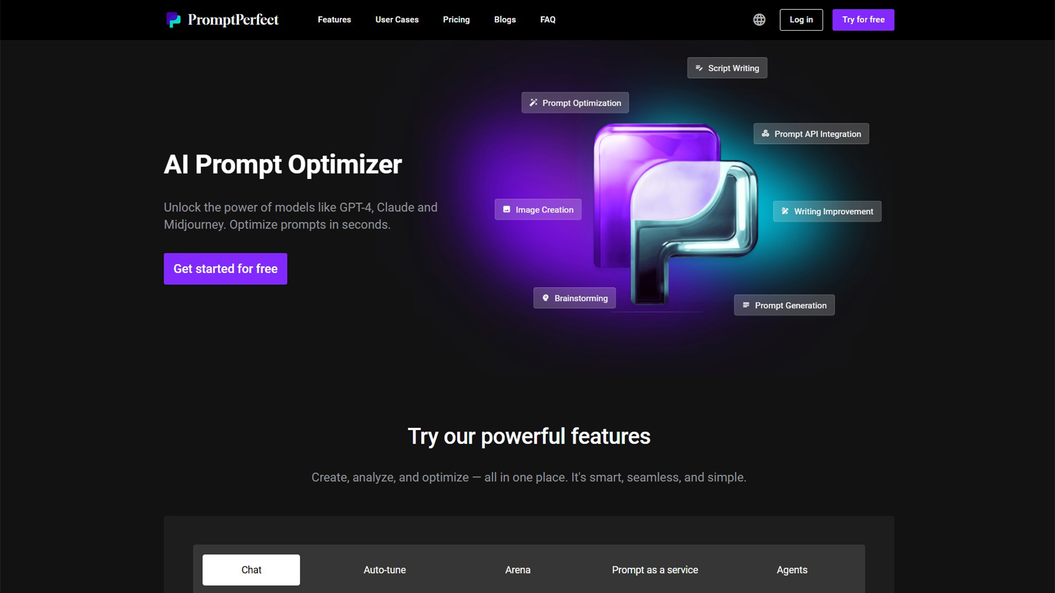Click the 'Create, analyze, and optimize' tagline
Screen dimensions: 1055x593
point(529,477)
